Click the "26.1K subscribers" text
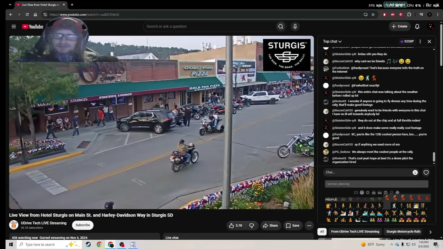This screenshot has width=443, height=249. point(32,228)
